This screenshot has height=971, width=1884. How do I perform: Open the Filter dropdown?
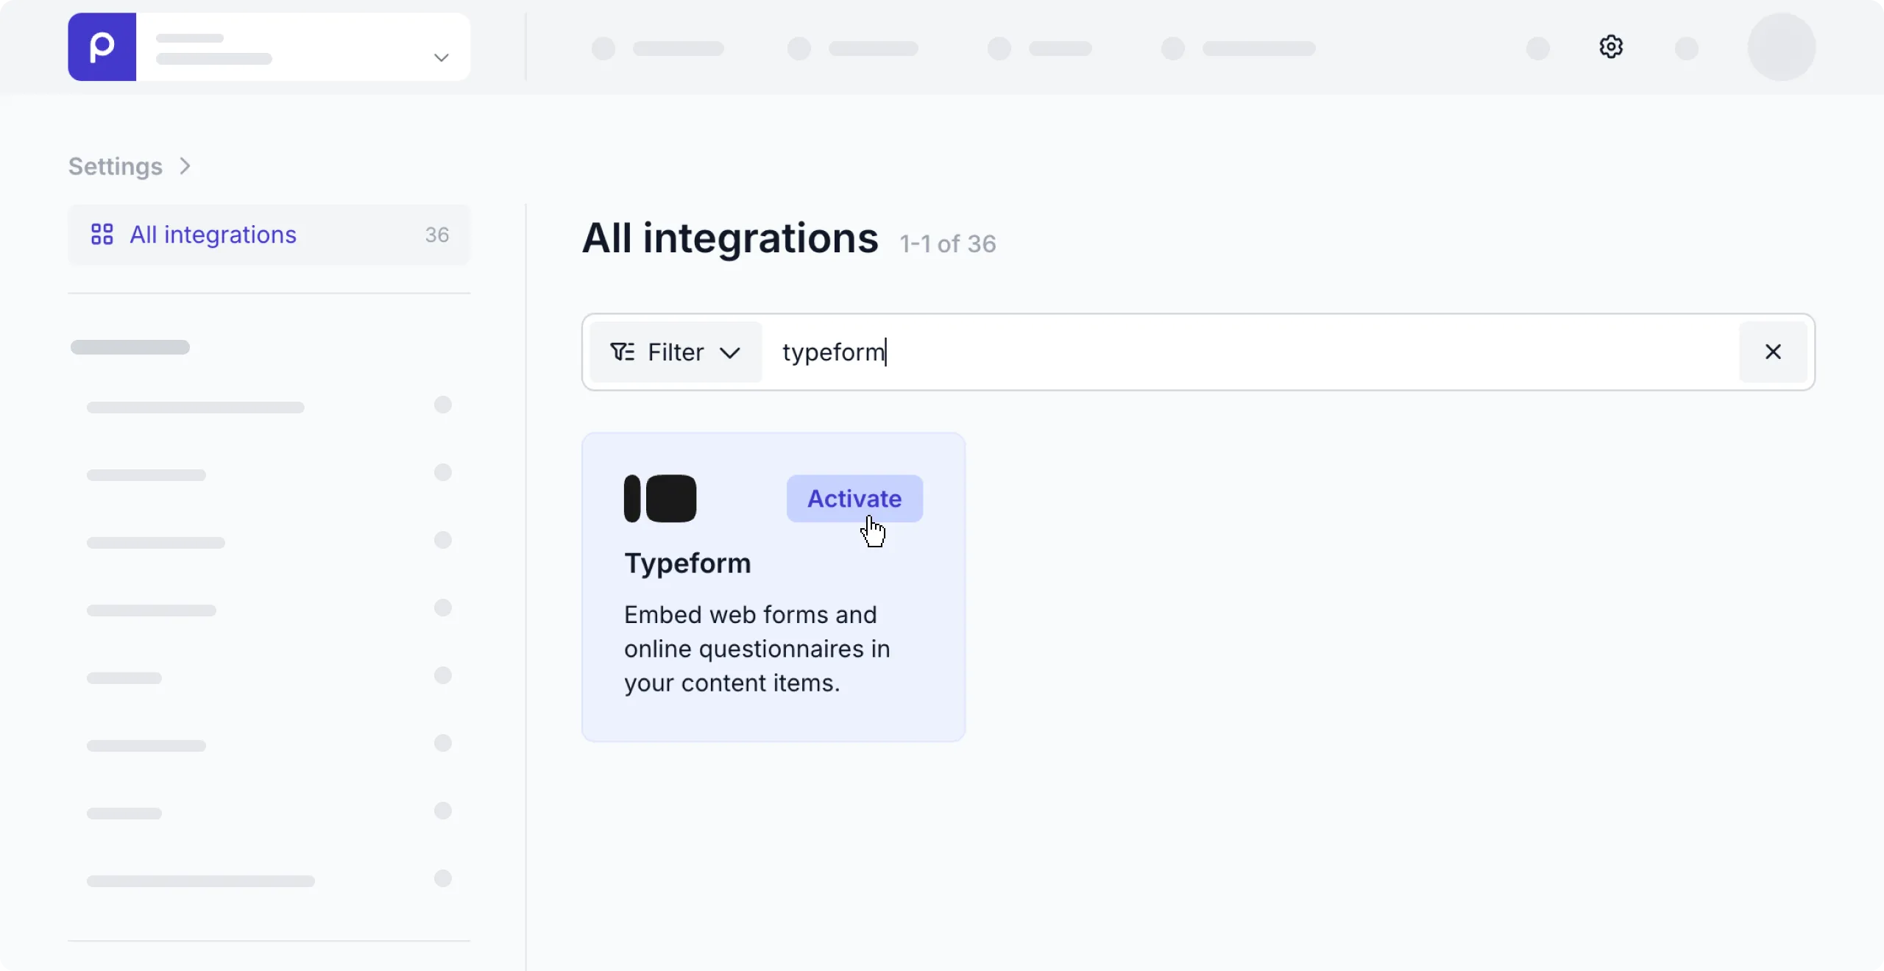(676, 352)
